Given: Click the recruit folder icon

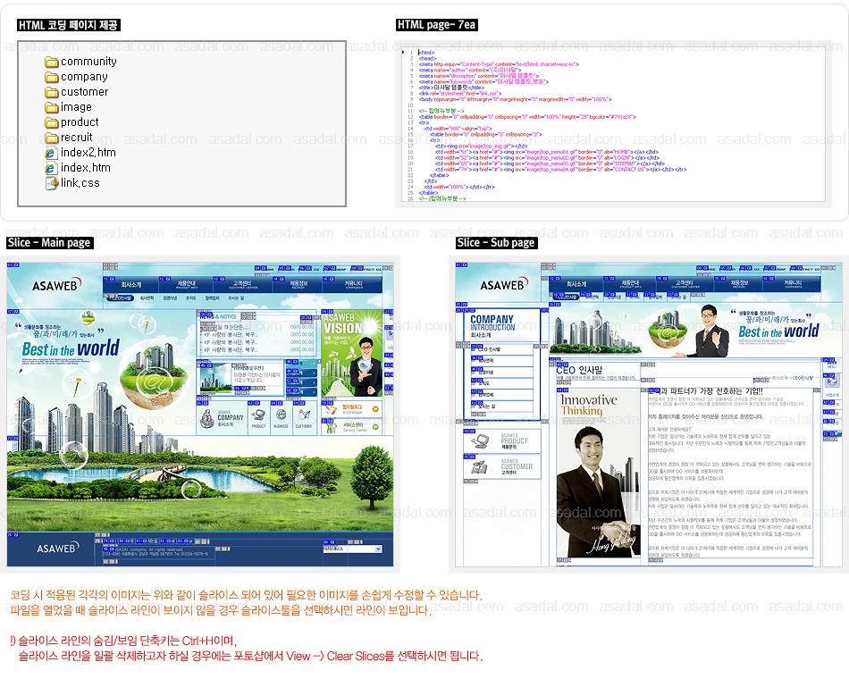Looking at the screenshot, I should pos(52,138).
